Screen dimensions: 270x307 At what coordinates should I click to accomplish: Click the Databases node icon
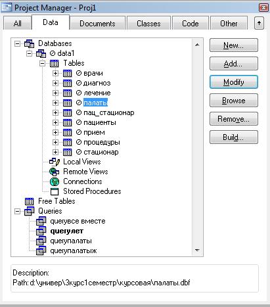29,43
